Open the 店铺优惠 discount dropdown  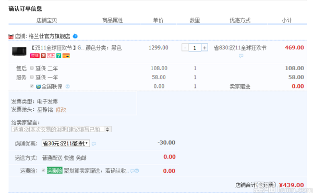click(x=66, y=144)
